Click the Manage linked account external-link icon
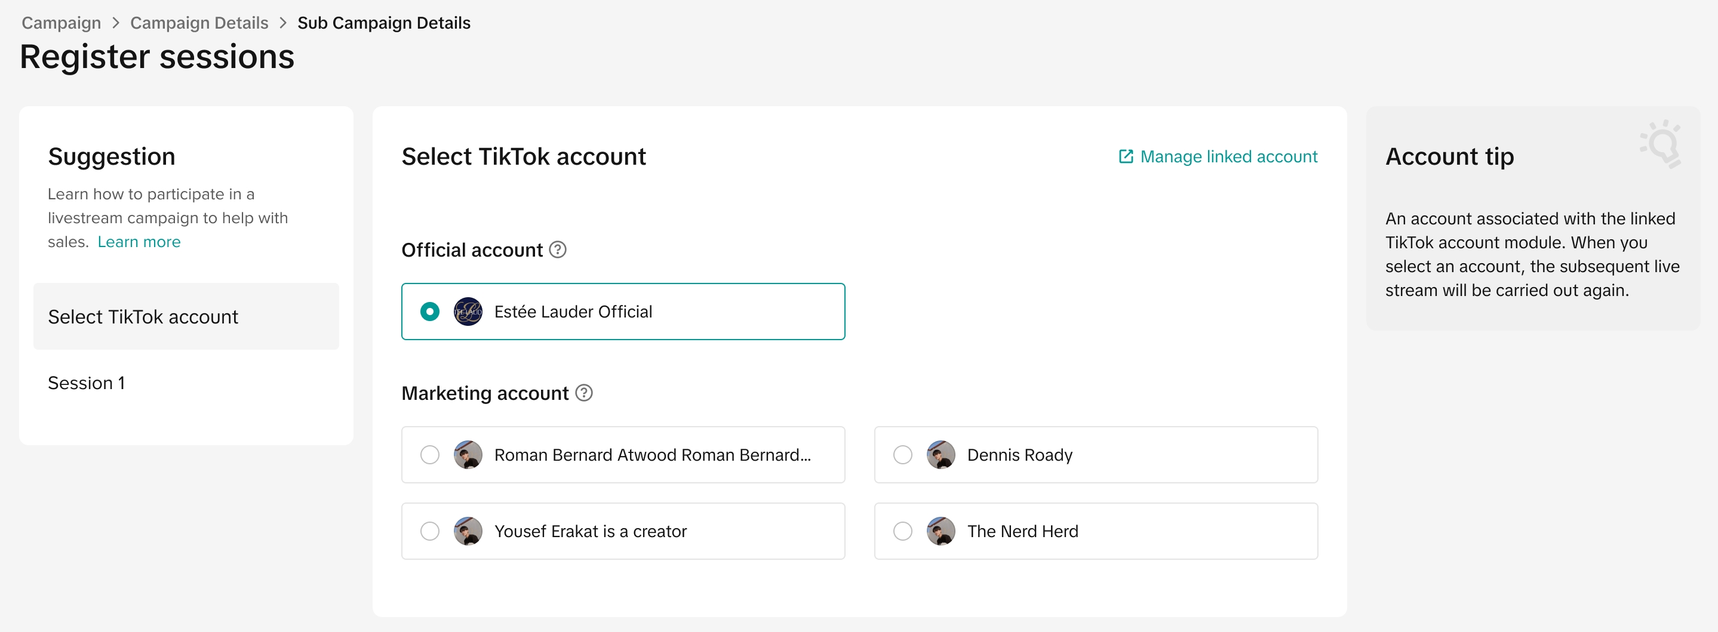1718x632 pixels. pos(1126,157)
